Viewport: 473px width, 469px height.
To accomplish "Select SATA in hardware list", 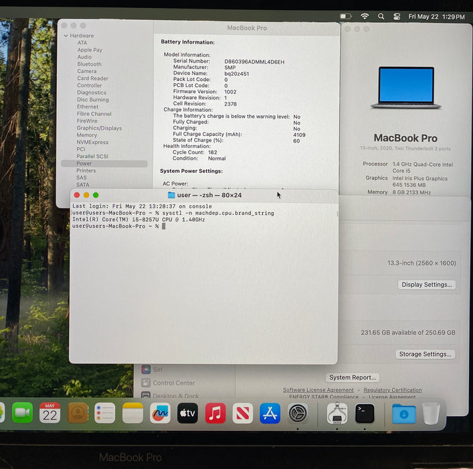I will point(82,185).
